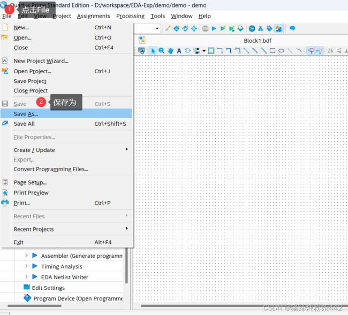
Task: Select New Project Wizard... menu item
Action: pos(66,61)
